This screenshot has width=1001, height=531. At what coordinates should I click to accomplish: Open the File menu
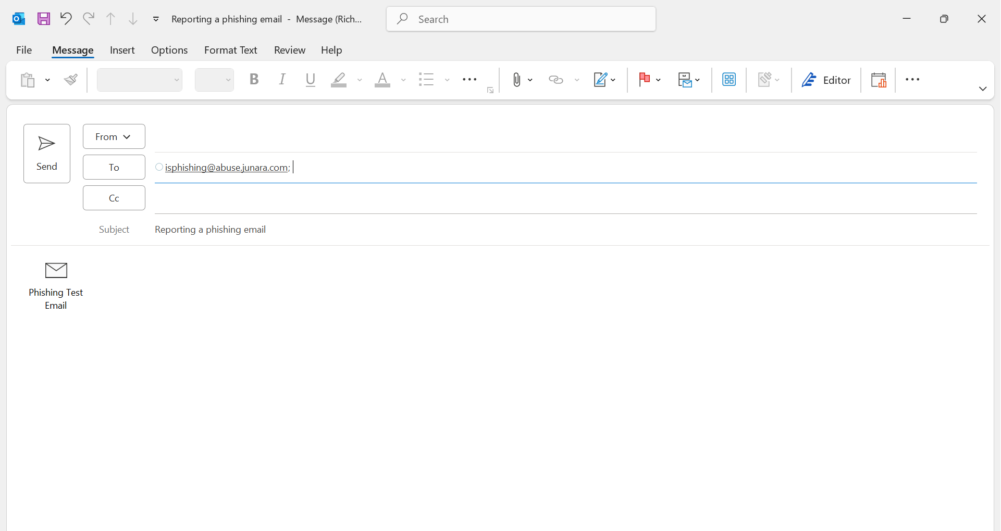(24, 50)
